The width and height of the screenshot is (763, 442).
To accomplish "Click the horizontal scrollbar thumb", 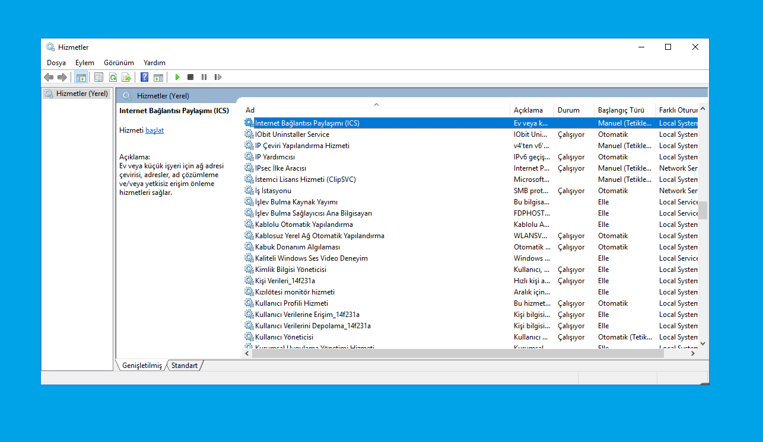I will (x=457, y=353).
